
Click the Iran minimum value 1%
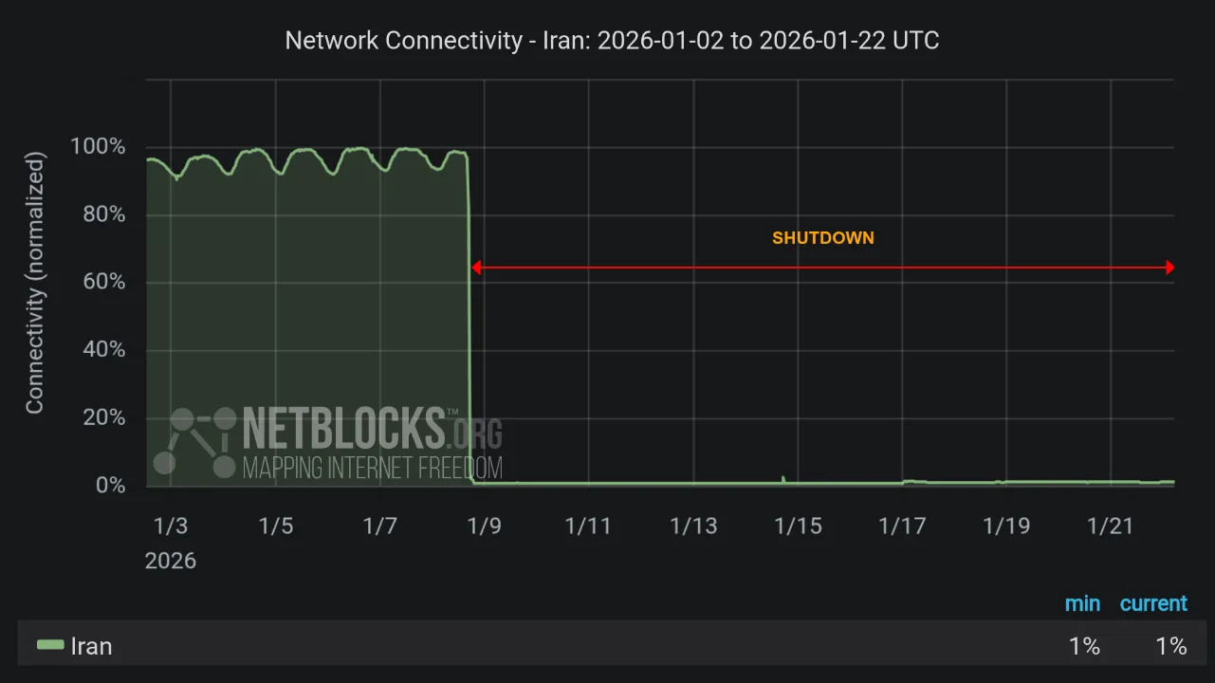(1084, 646)
